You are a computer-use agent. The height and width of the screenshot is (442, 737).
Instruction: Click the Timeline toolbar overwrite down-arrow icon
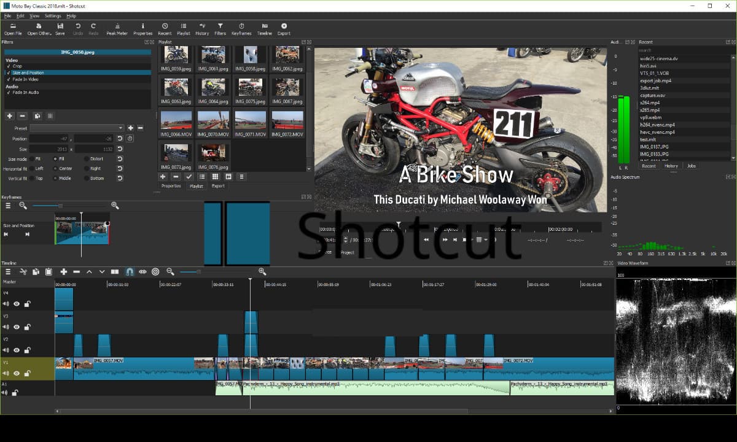pos(102,271)
